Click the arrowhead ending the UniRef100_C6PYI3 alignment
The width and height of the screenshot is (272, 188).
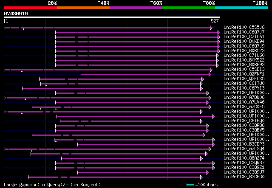(201, 89)
